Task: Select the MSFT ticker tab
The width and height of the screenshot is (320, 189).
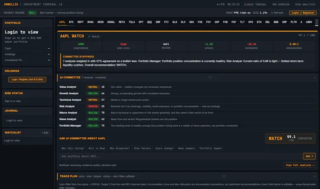Action: click(x=80, y=22)
